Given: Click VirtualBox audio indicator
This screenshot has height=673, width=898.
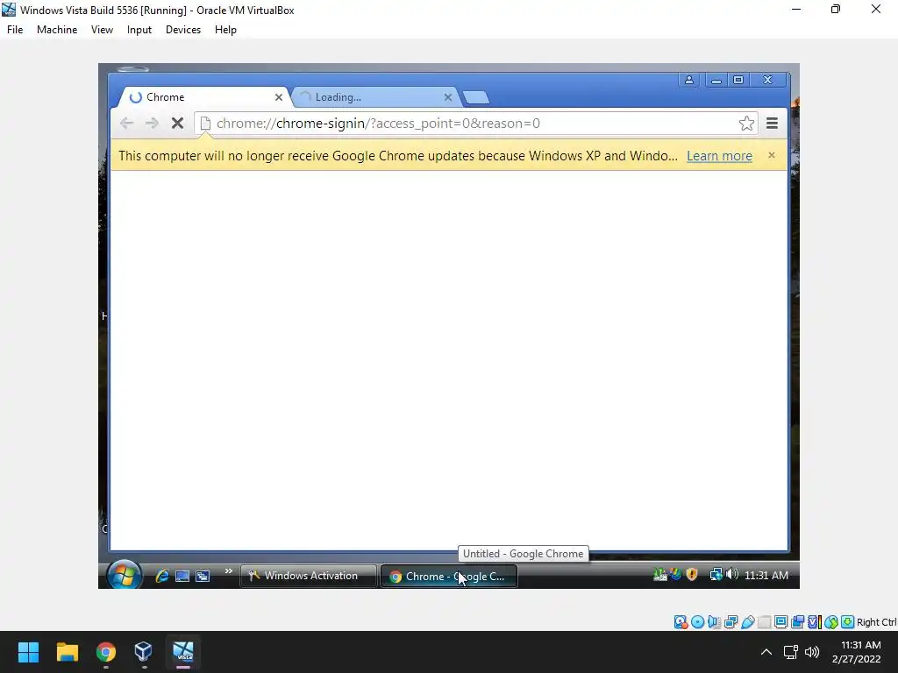Looking at the screenshot, I should coord(714,622).
